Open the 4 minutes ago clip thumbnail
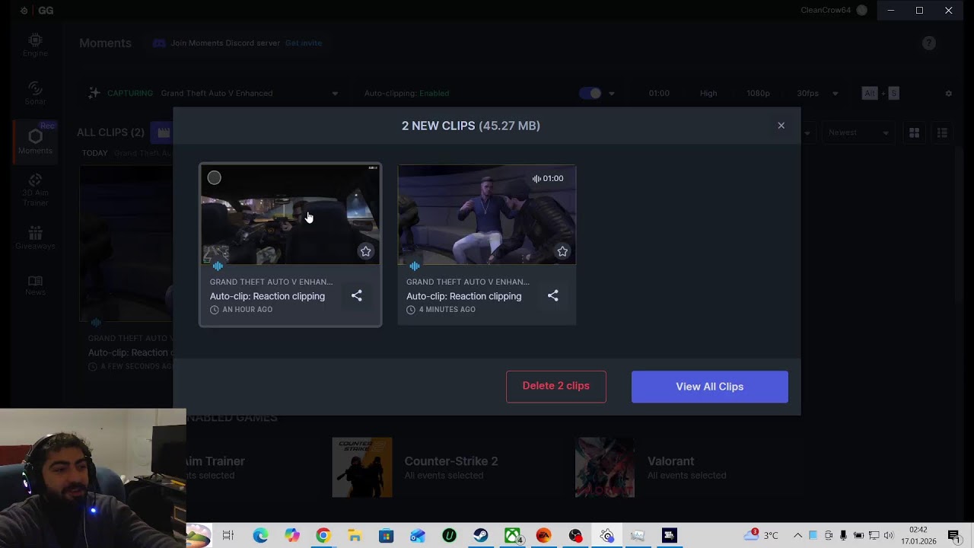The width and height of the screenshot is (974, 548). point(487,215)
